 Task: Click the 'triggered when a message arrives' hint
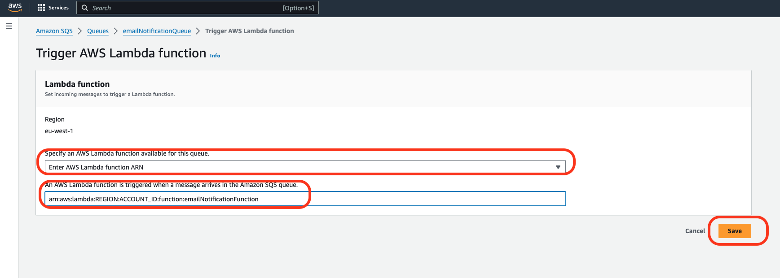(x=171, y=185)
